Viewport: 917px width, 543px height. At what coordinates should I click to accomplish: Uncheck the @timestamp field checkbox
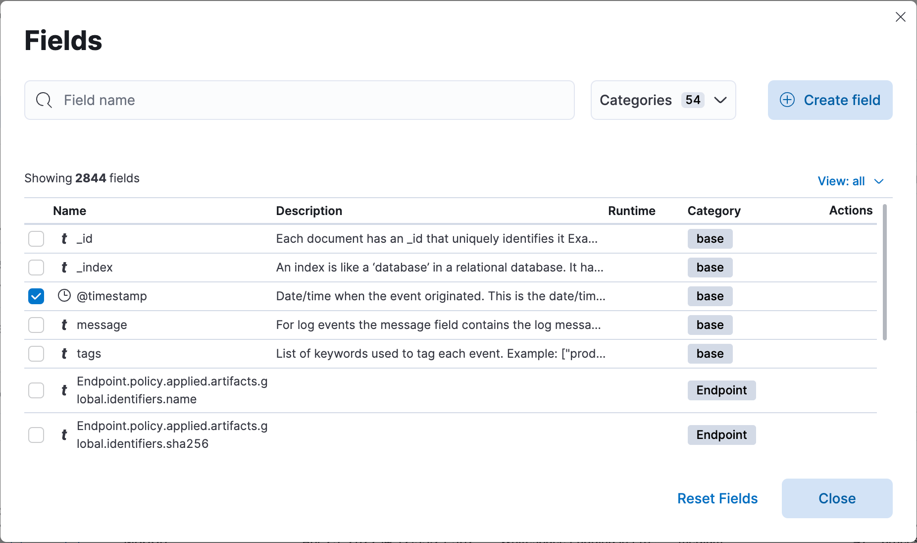click(36, 296)
